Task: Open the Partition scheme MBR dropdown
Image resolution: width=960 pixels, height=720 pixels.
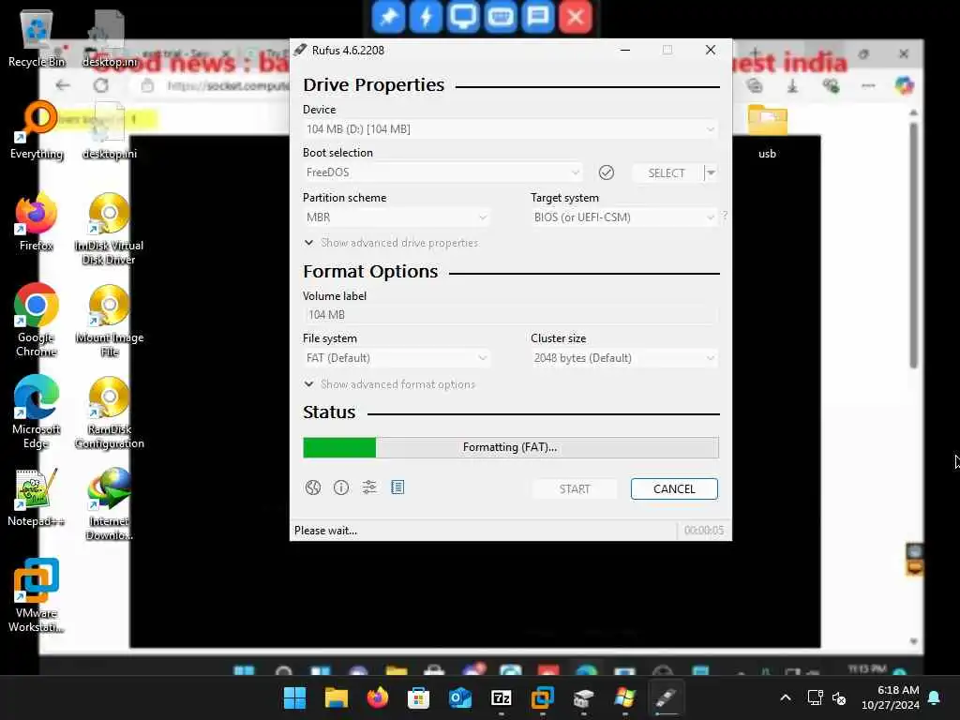Action: [396, 217]
